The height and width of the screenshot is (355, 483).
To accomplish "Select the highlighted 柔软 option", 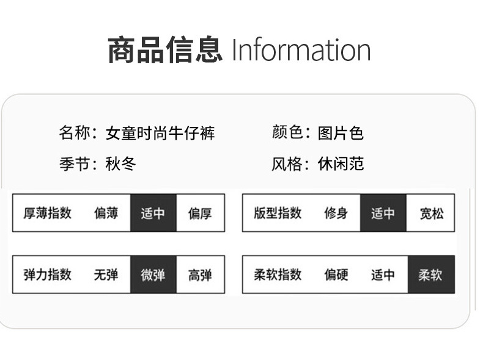I will [430, 275].
